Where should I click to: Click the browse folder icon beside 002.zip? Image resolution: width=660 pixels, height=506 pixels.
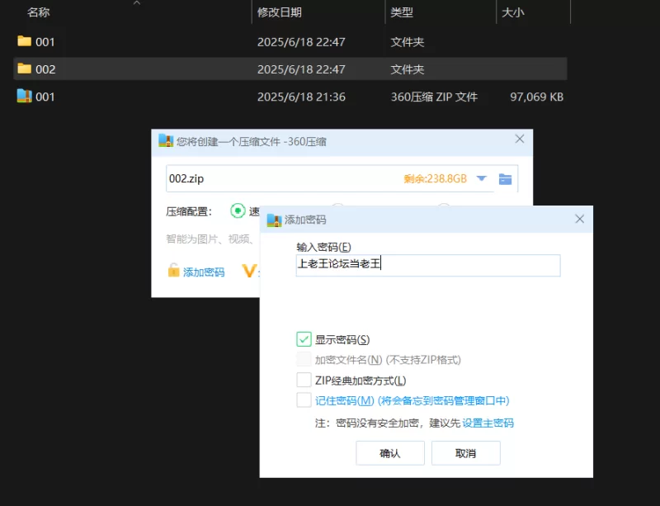[x=506, y=179]
